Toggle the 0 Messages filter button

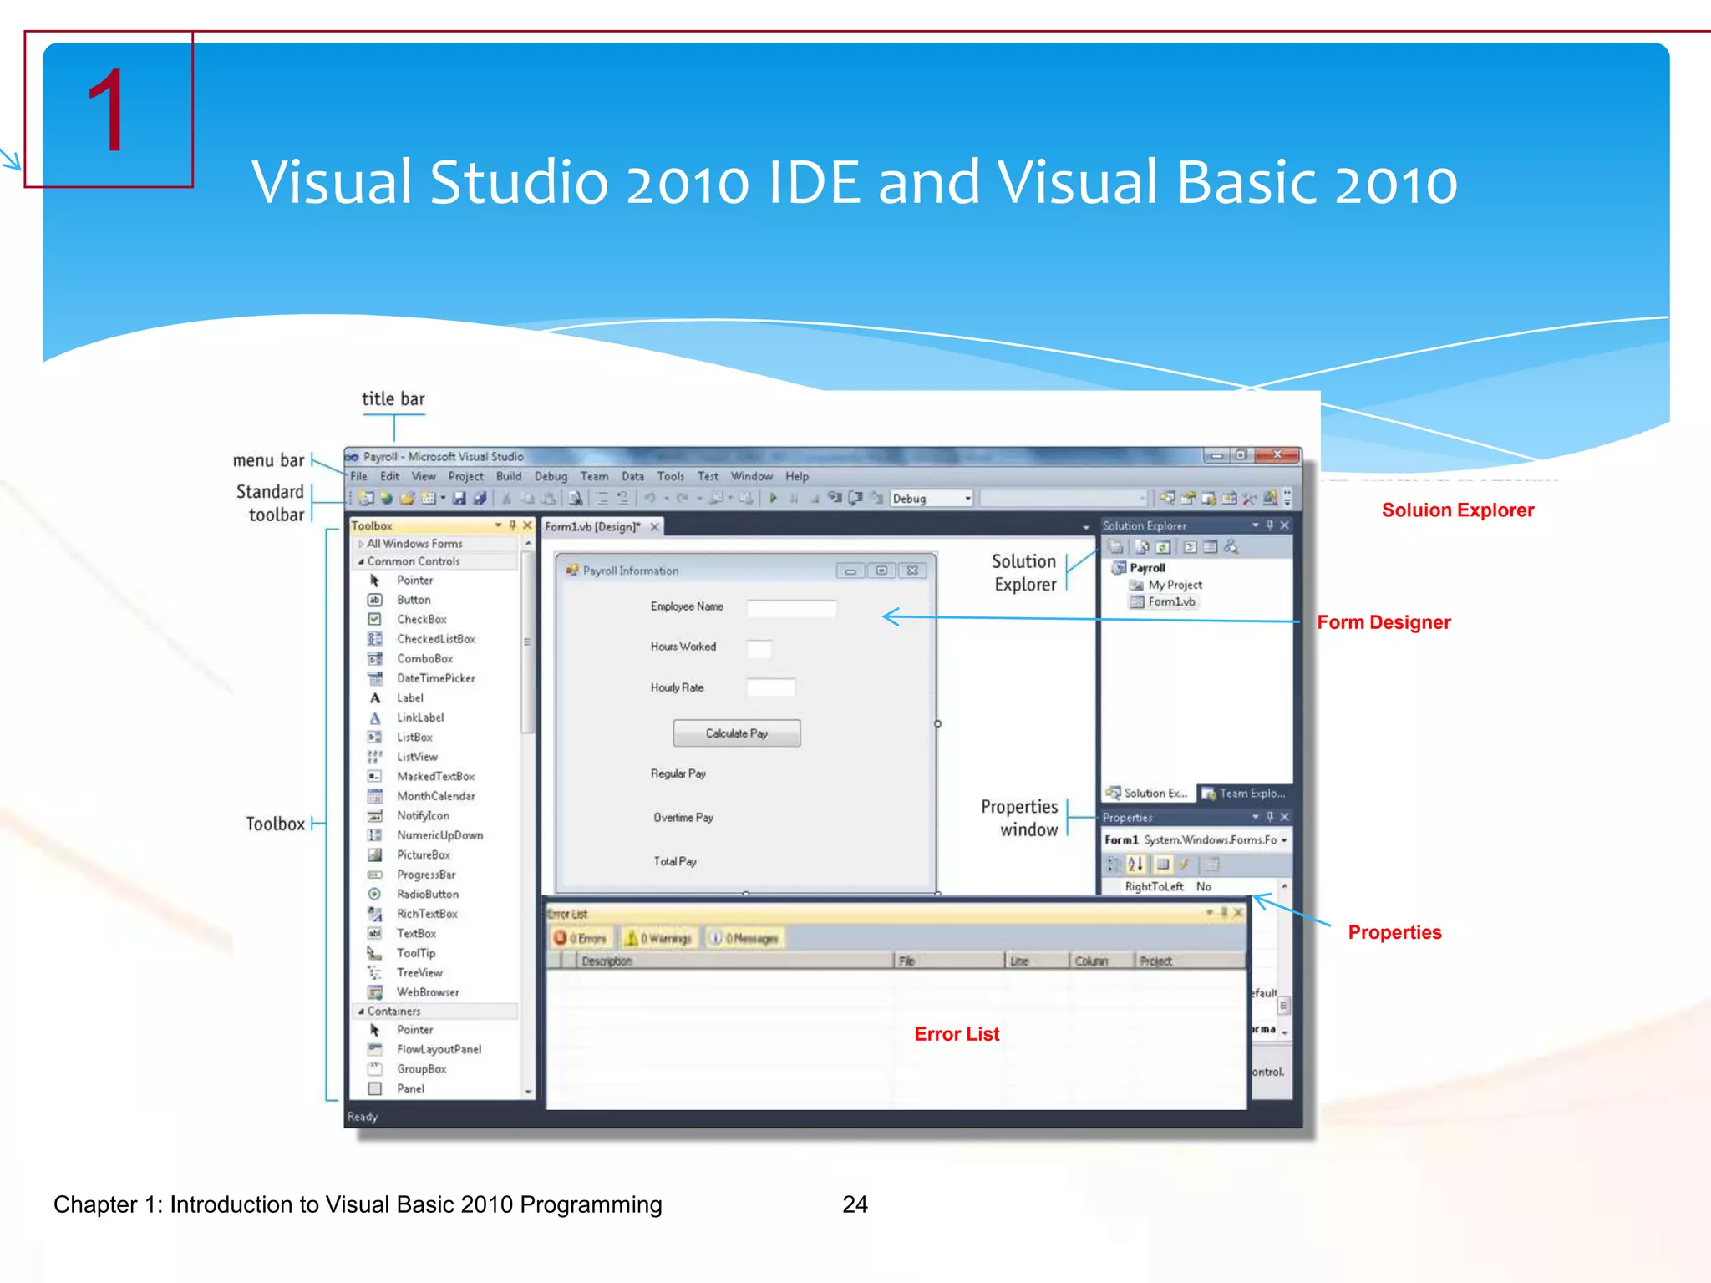tap(744, 938)
